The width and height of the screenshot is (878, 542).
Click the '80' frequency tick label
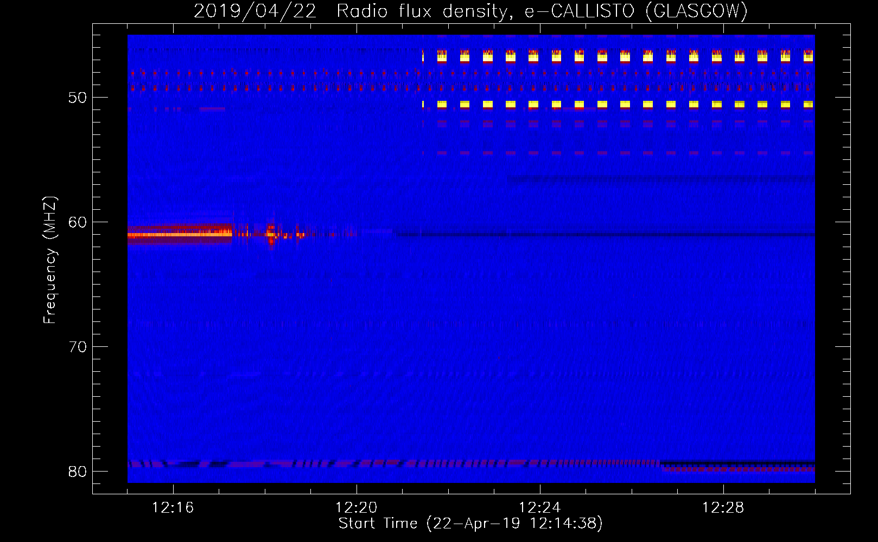click(x=78, y=472)
